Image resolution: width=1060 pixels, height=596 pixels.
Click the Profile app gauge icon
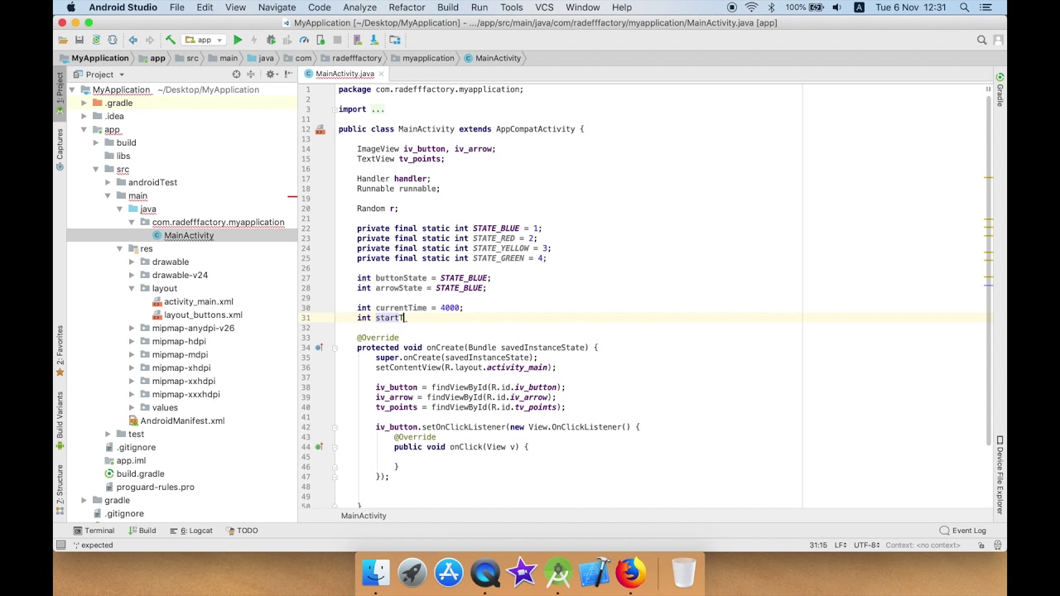coord(304,40)
